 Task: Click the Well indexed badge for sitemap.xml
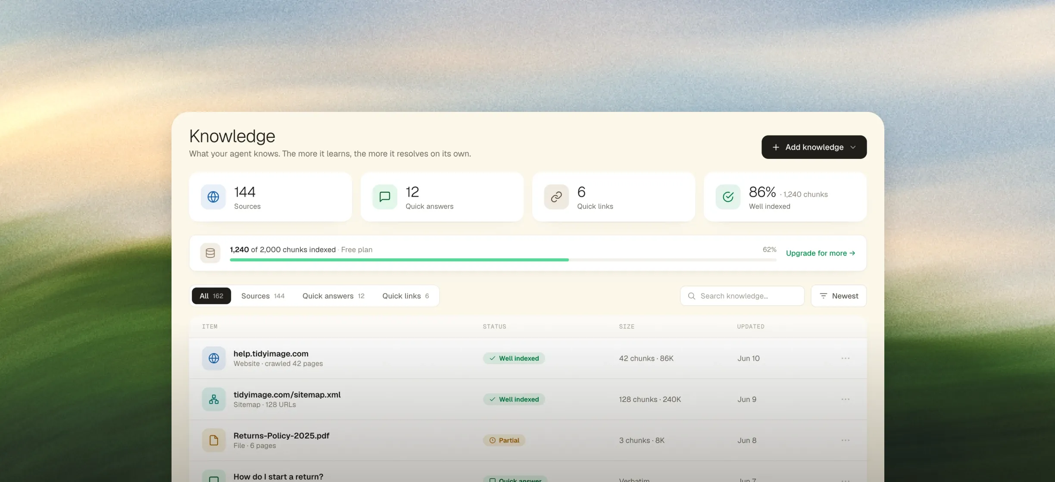click(514, 399)
